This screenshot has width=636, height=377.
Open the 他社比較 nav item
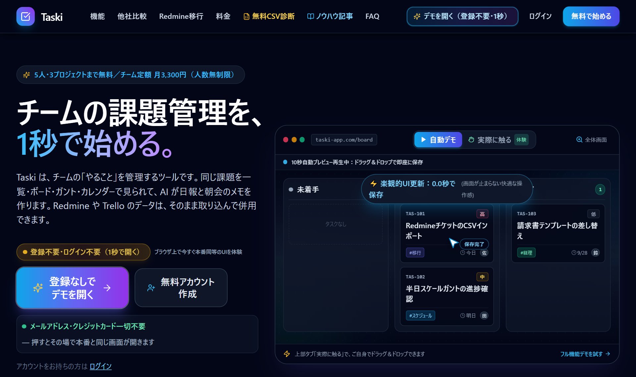click(132, 16)
